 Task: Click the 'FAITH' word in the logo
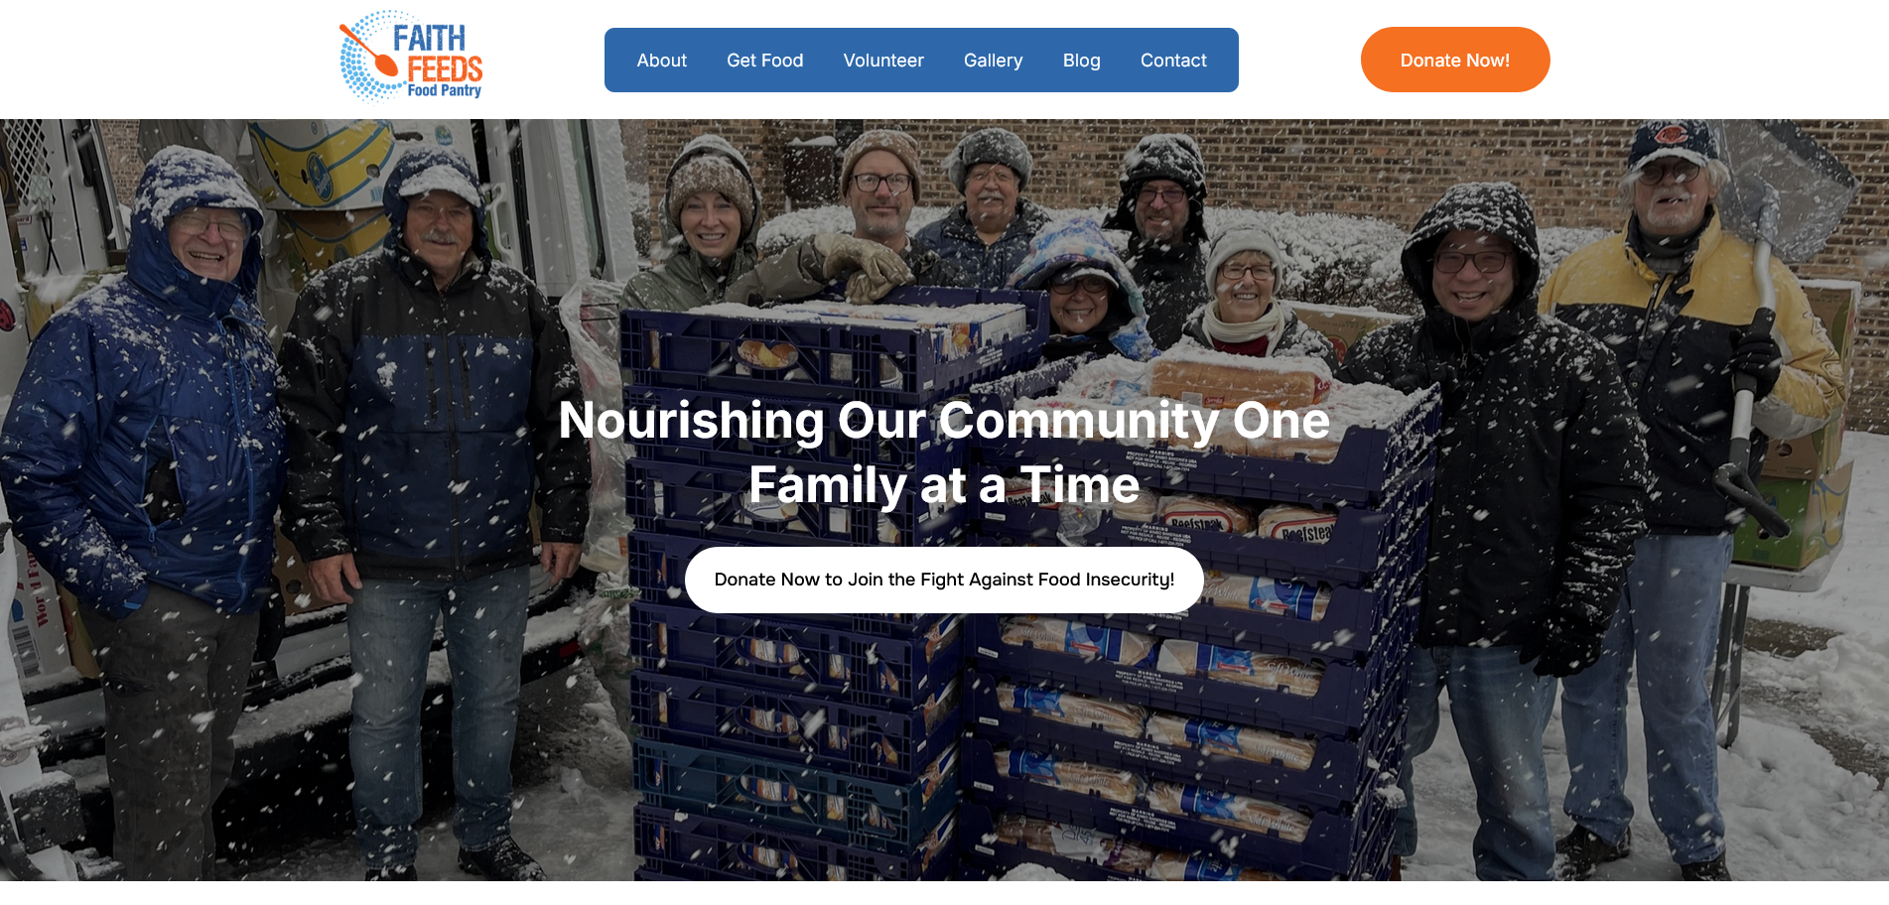429,38
